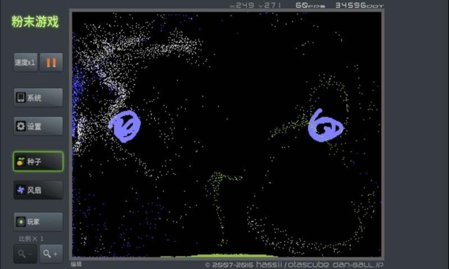Click the 编辑 edit label at bottom left
Screen dimensions: 449x269
click(76, 264)
